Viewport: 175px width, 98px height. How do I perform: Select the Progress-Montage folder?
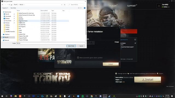(x=23, y=40)
